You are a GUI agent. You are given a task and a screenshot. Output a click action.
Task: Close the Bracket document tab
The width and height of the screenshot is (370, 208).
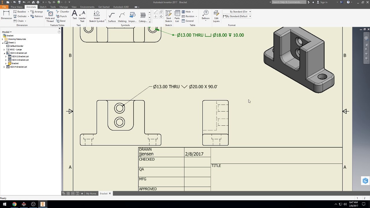[x=110, y=194]
